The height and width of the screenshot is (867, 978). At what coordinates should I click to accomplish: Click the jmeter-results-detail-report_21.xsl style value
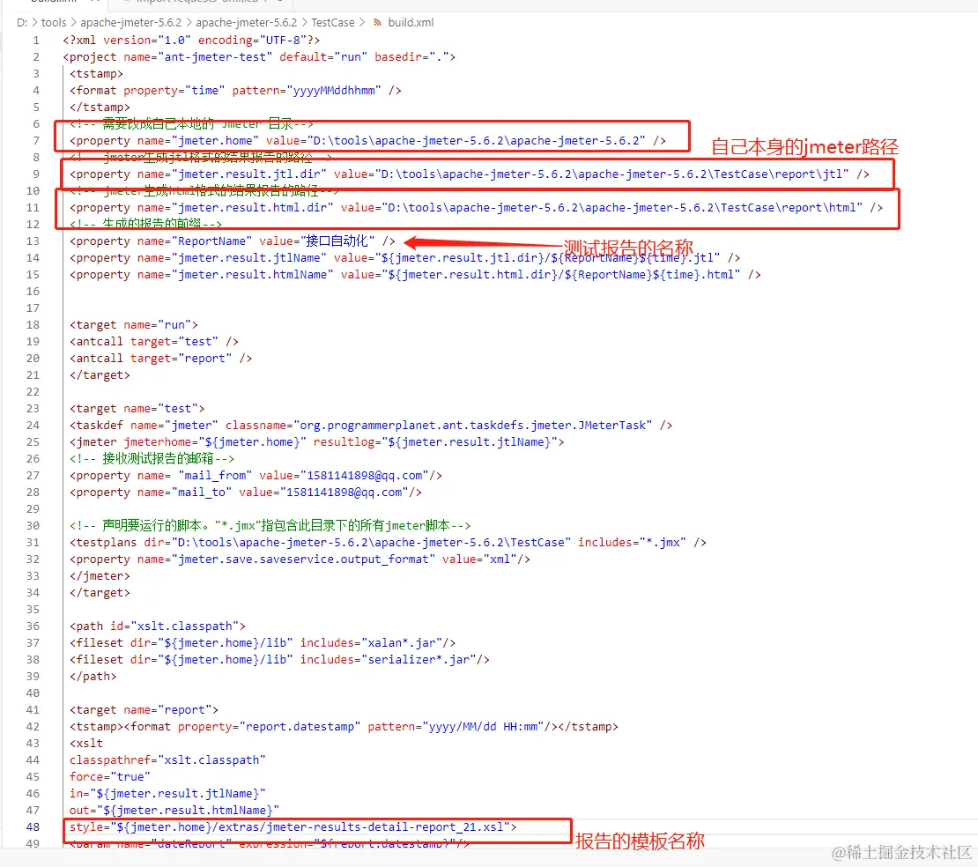coord(311,827)
